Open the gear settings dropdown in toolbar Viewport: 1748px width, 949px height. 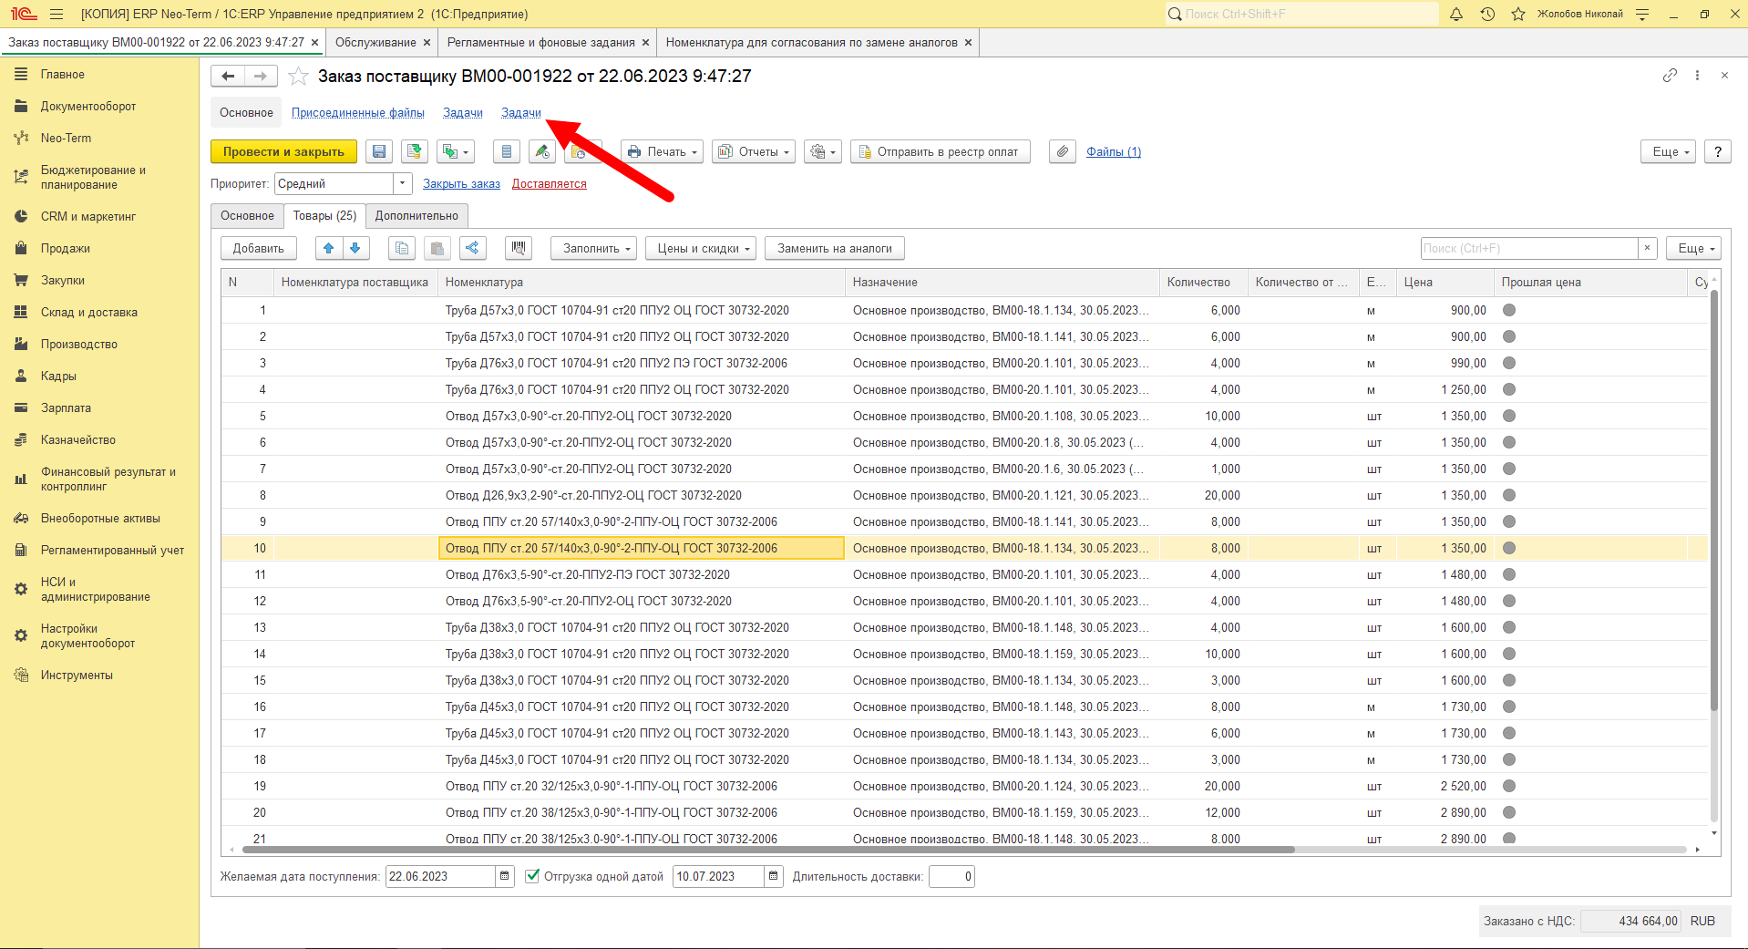tap(823, 152)
